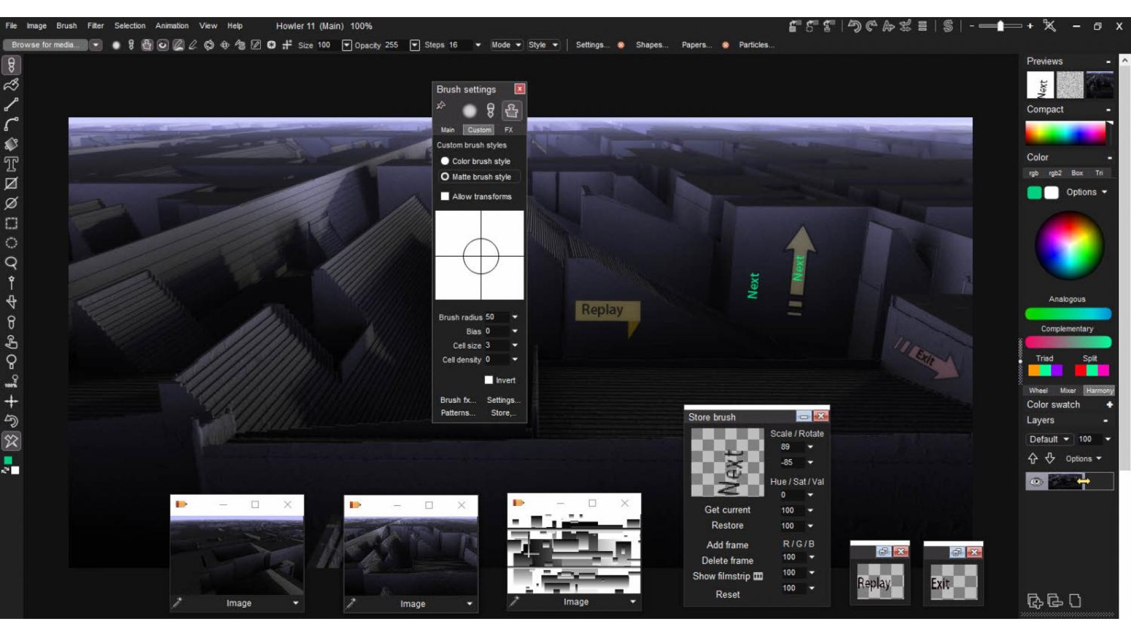Open the Brush radius value dropdown arrow
Image resolution: width=1131 pixels, height=636 pixels.
coord(515,317)
